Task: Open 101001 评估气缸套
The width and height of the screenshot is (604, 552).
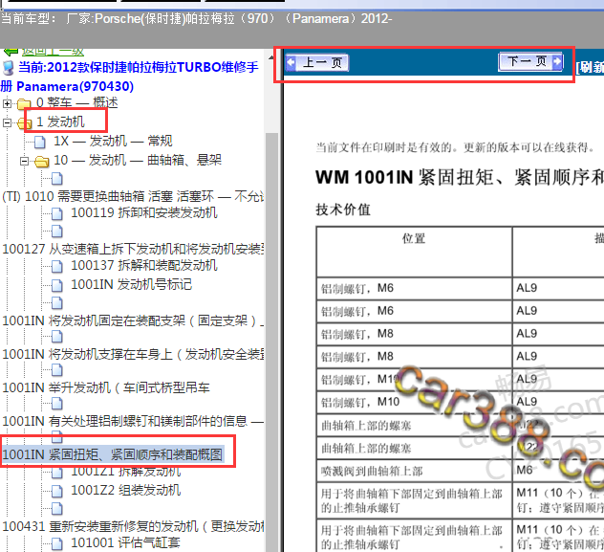Action: click(x=125, y=542)
